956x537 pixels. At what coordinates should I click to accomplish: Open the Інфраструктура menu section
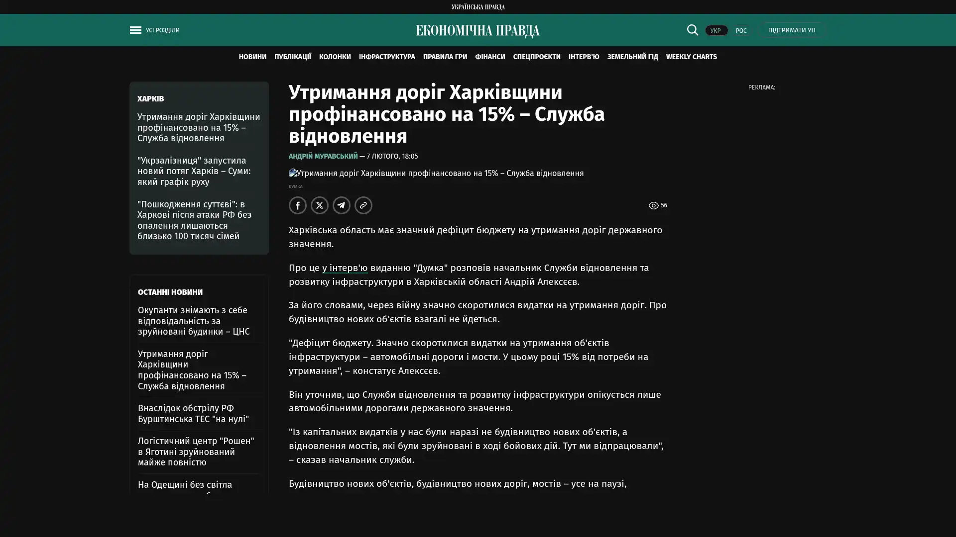point(386,57)
